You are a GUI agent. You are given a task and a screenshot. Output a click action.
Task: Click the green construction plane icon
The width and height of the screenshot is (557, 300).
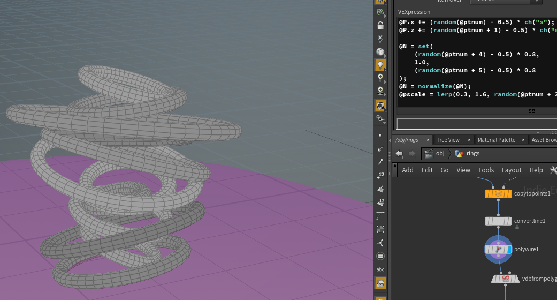click(x=380, y=12)
